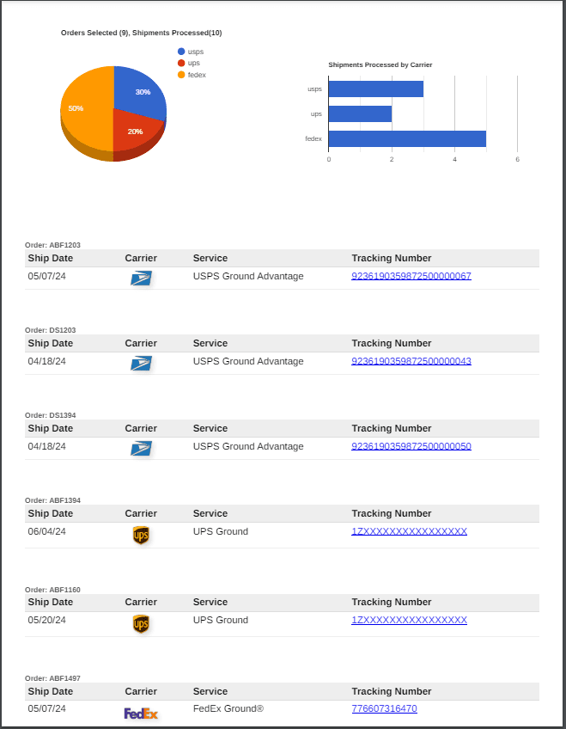This screenshot has width=566, height=729.
Task: Open tracking link ending in 0043
Action: [411, 361]
